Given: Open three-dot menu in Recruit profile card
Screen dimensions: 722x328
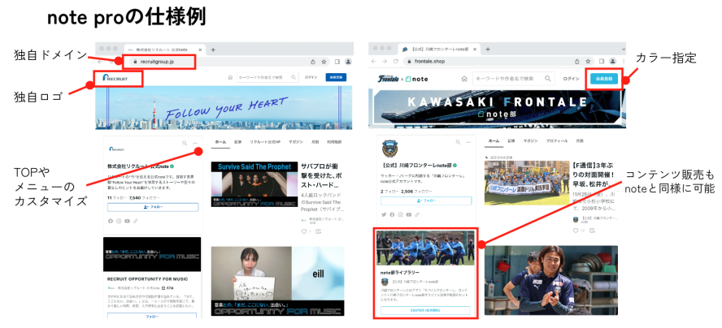Looking at the screenshot, I should [195, 143].
